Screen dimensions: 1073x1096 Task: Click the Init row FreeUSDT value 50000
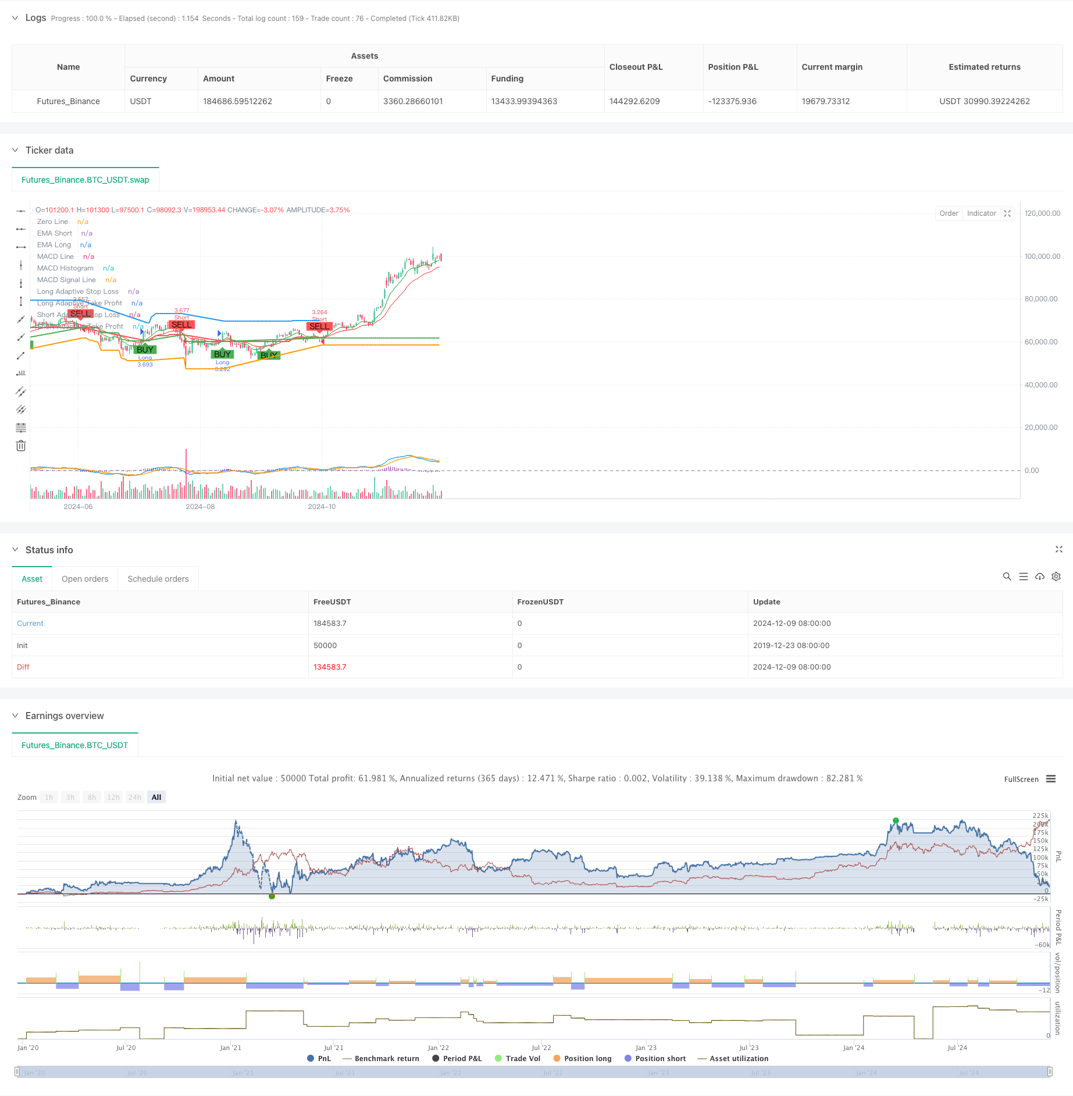pyautogui.click(x=325, y=645)
